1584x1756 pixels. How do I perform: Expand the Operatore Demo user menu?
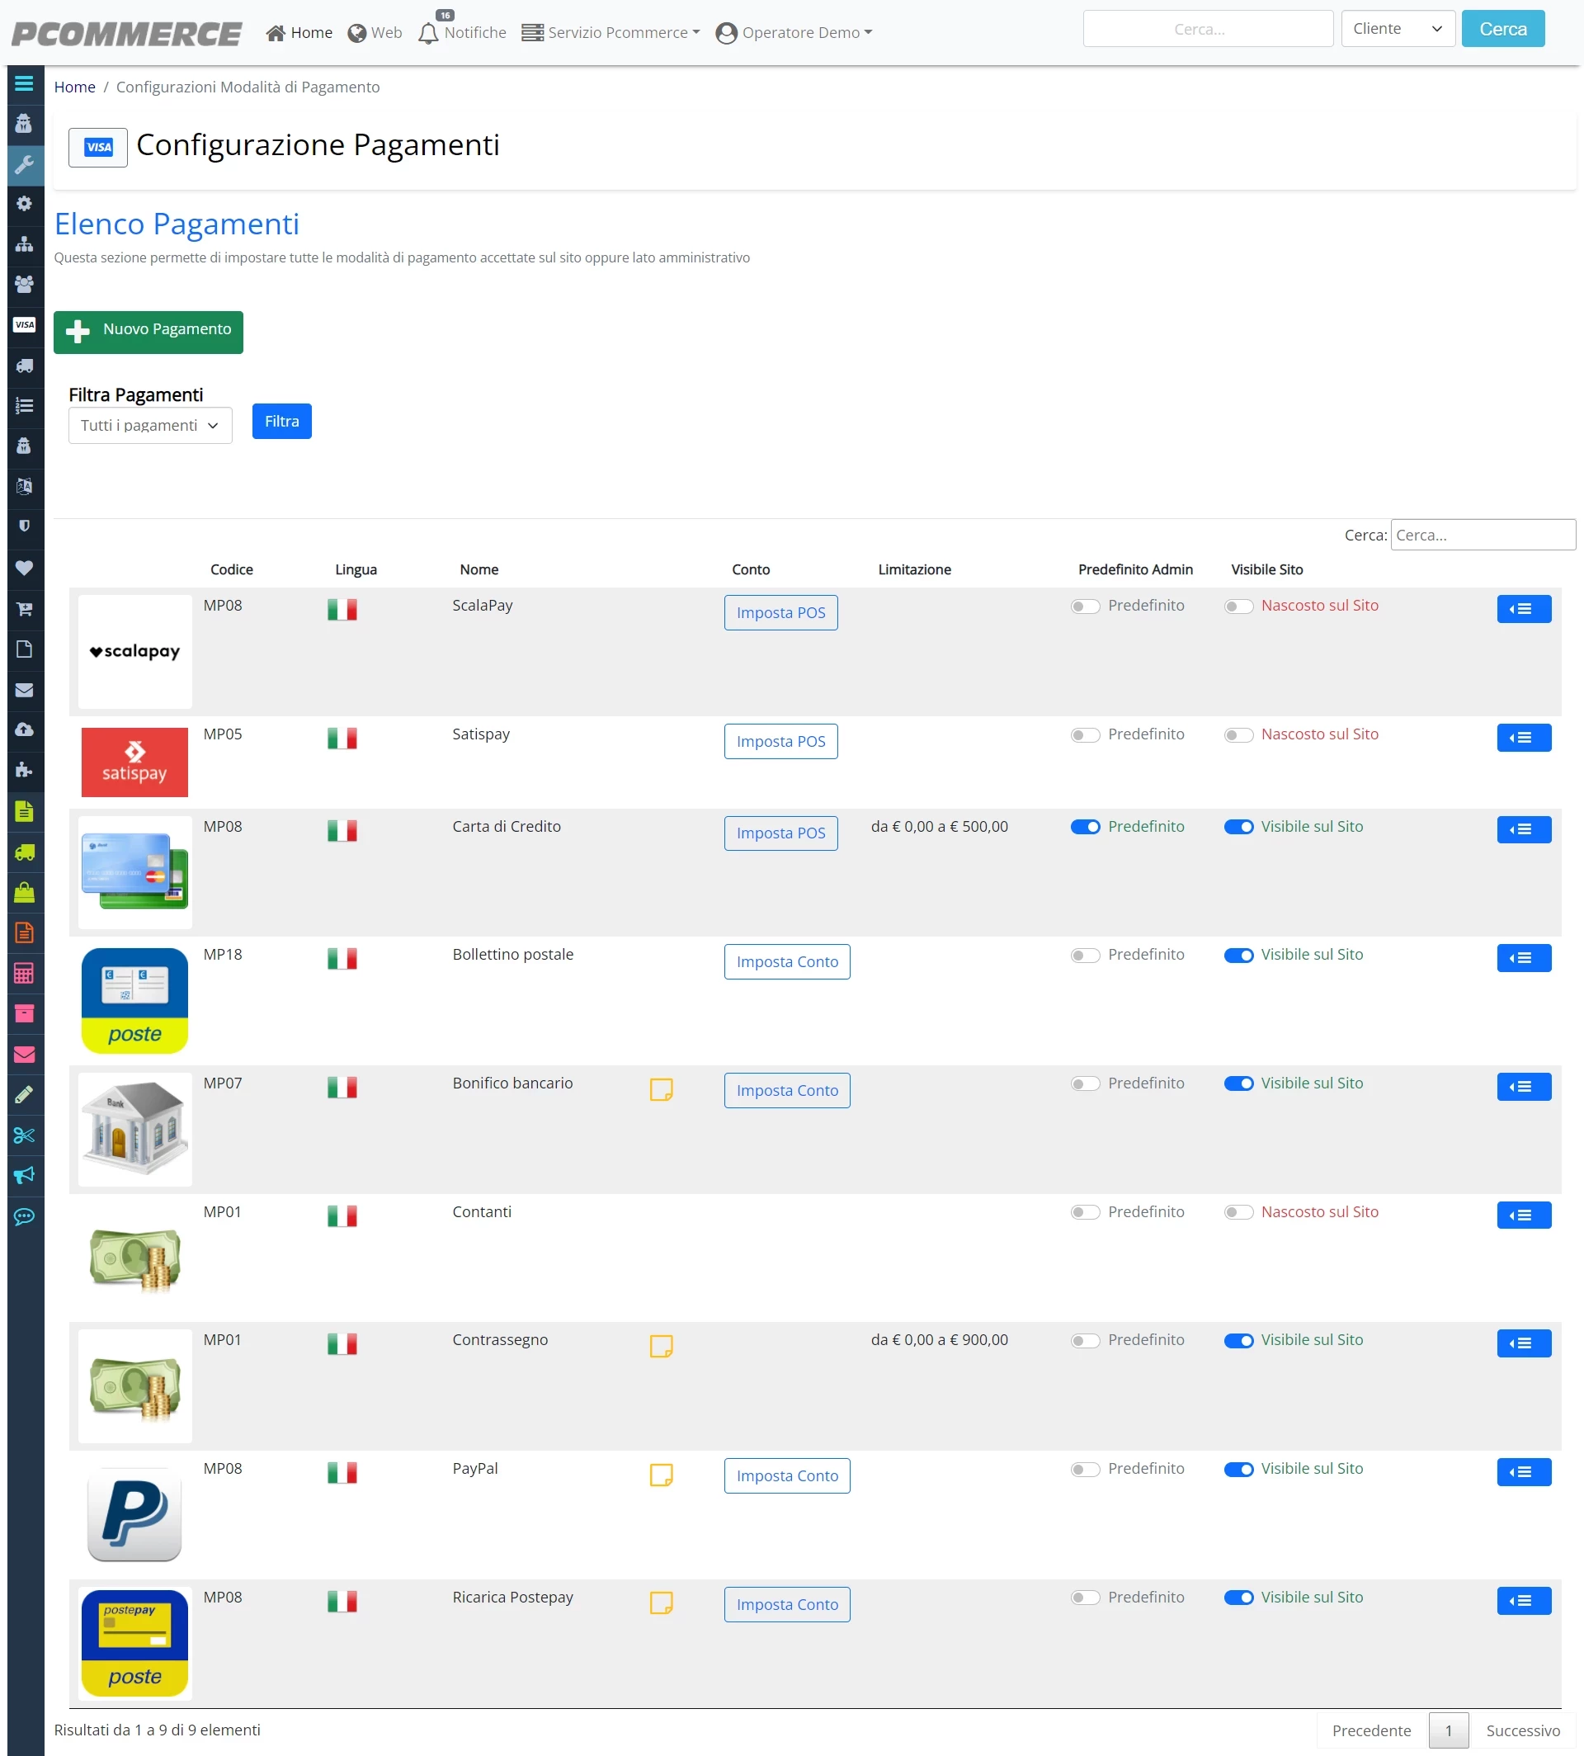pyautogui.click(x=794, y=33)
